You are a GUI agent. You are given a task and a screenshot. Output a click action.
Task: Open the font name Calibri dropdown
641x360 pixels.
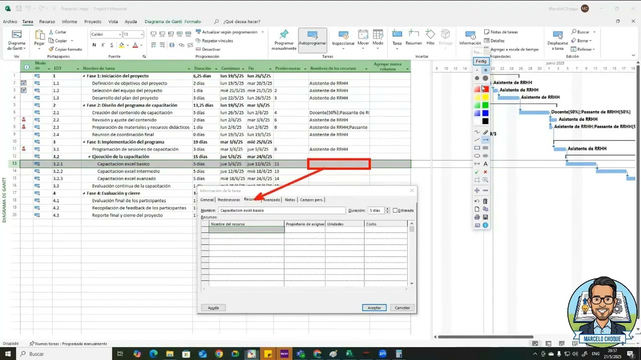pos(120,34)
